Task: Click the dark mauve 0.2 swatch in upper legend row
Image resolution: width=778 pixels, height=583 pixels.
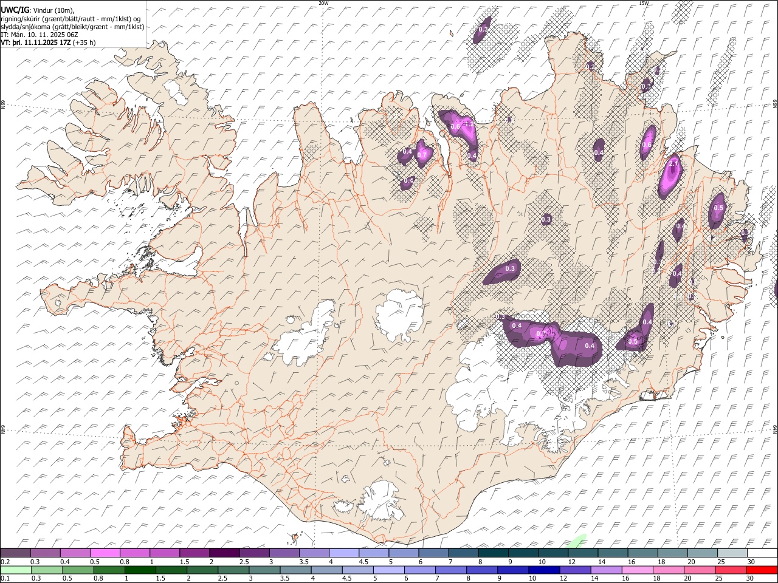Action: [15, 553]
